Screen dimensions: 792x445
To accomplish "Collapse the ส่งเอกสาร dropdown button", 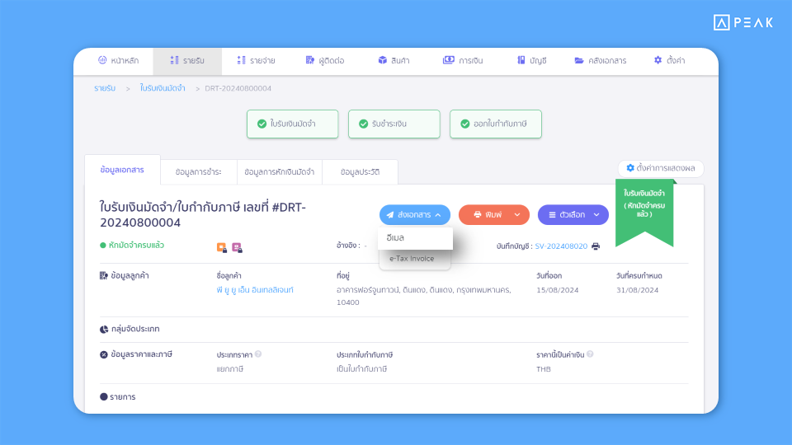I will tap(415, 214).
